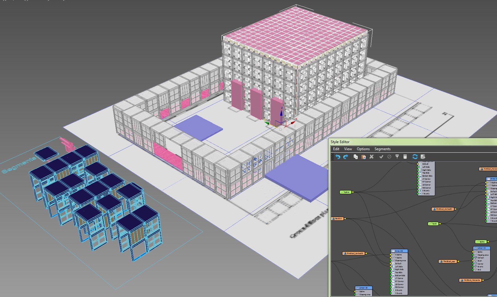Click the move-to-bottom arrow icon in the toolbar
The image size is (497, 297).
point(405,157)
